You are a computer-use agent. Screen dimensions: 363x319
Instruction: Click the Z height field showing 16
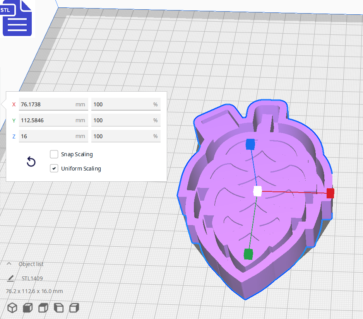53,136
